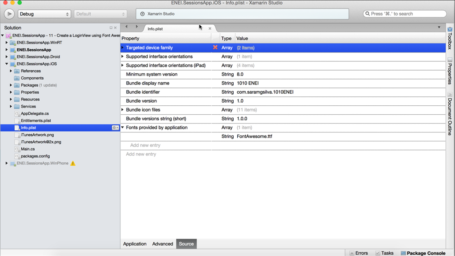This screenshot has height=256, width=455.
Task: Open the Document Outline side panel
Action: pos(450,114)
